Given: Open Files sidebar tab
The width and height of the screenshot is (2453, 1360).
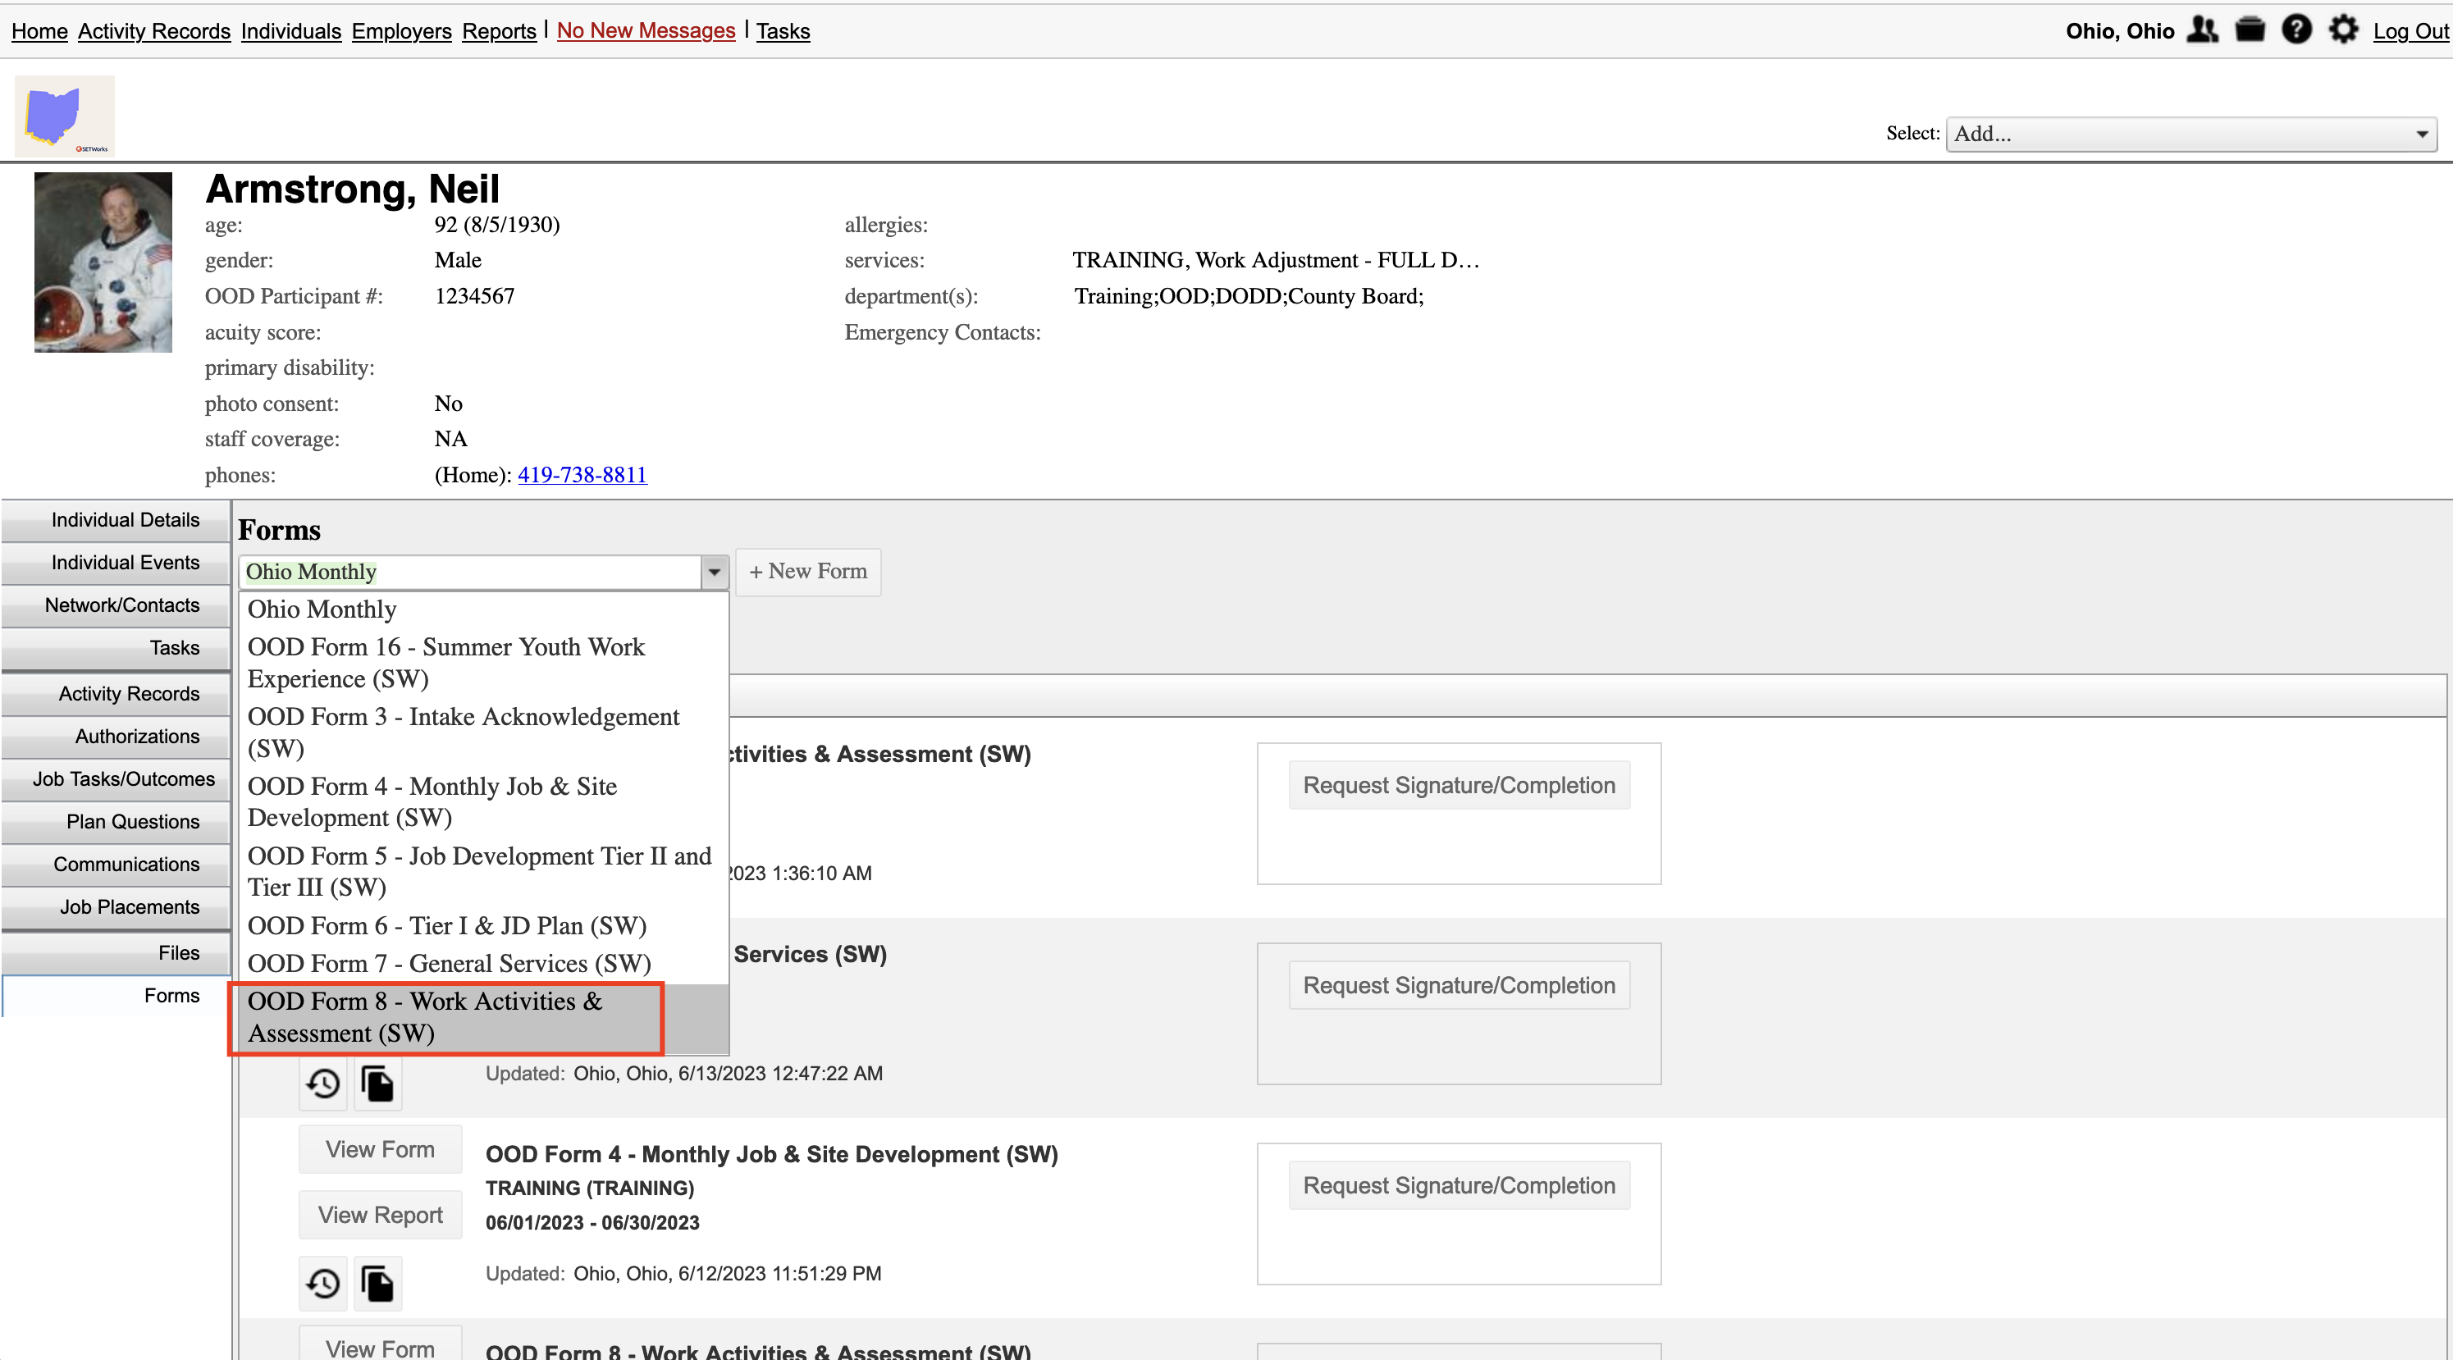Looking at the screenshot, I should click(x=116, y=953).
